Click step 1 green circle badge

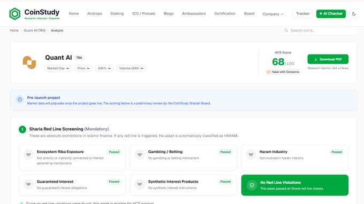(x=22, y=129)
